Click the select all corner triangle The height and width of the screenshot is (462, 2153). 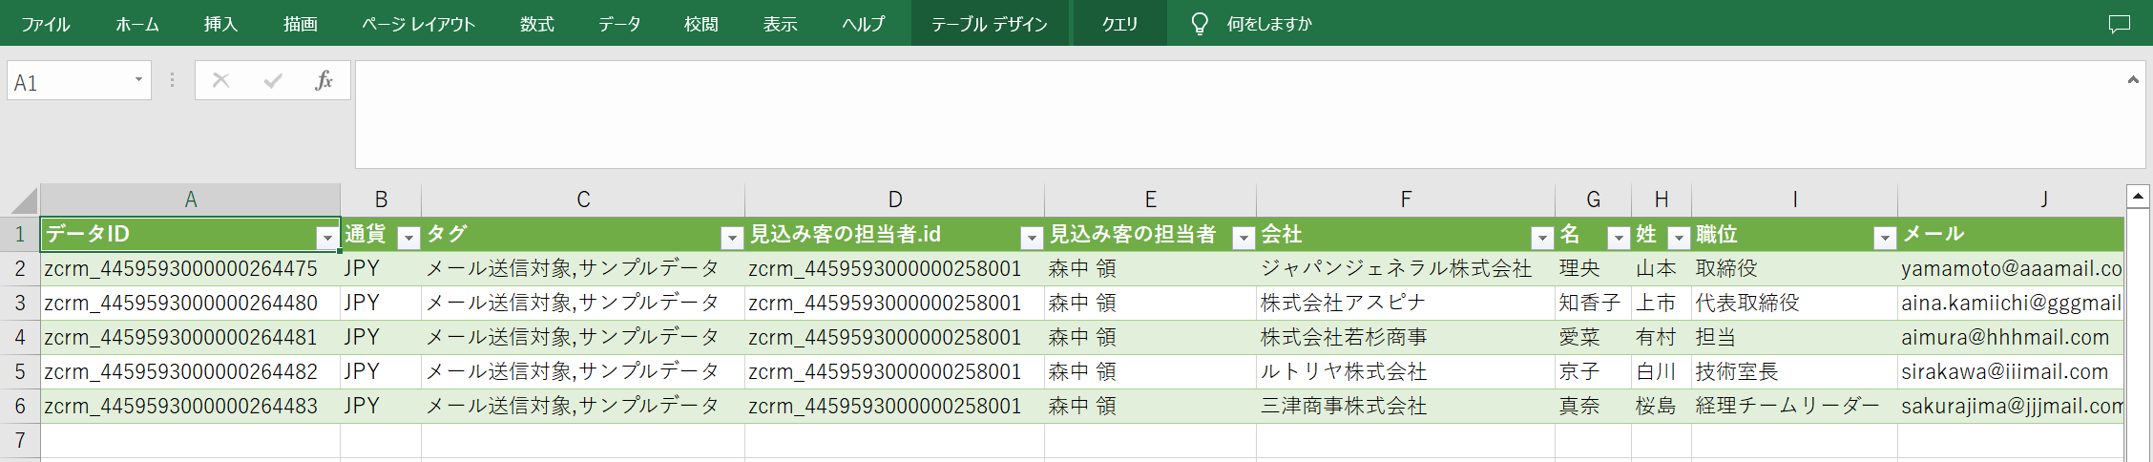tap(23, 200)
